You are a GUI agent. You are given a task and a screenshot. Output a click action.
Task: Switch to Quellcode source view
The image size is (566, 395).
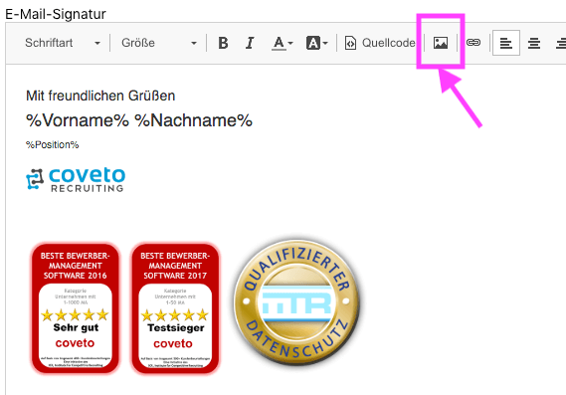380,43
